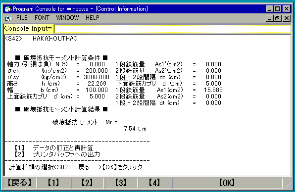Open the FILE menu
Screen dimensions: 295x192
[22, 18]
